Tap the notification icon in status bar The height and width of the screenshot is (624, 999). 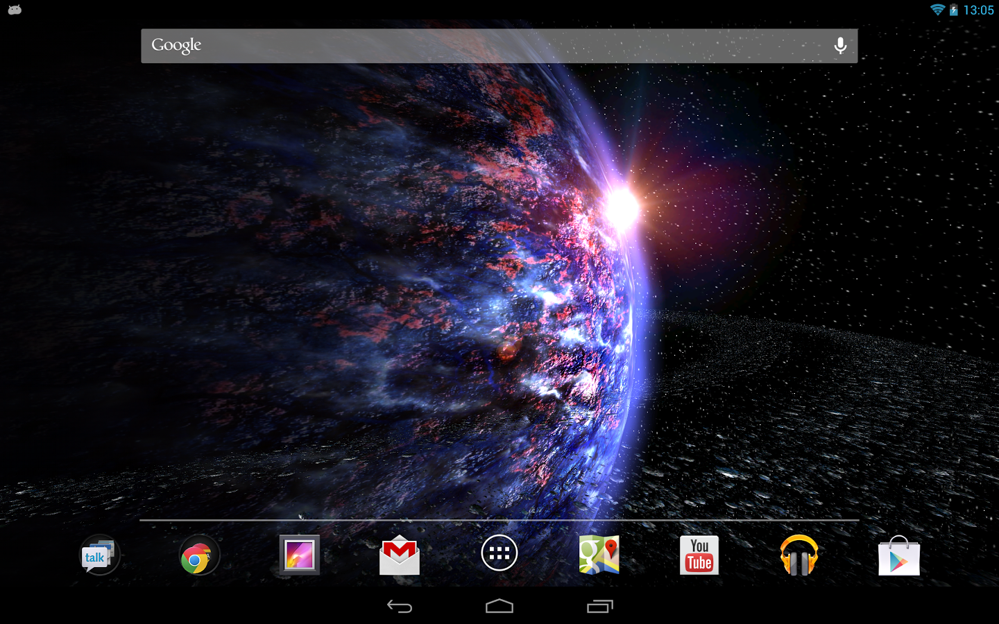click(x=15, y=10)
